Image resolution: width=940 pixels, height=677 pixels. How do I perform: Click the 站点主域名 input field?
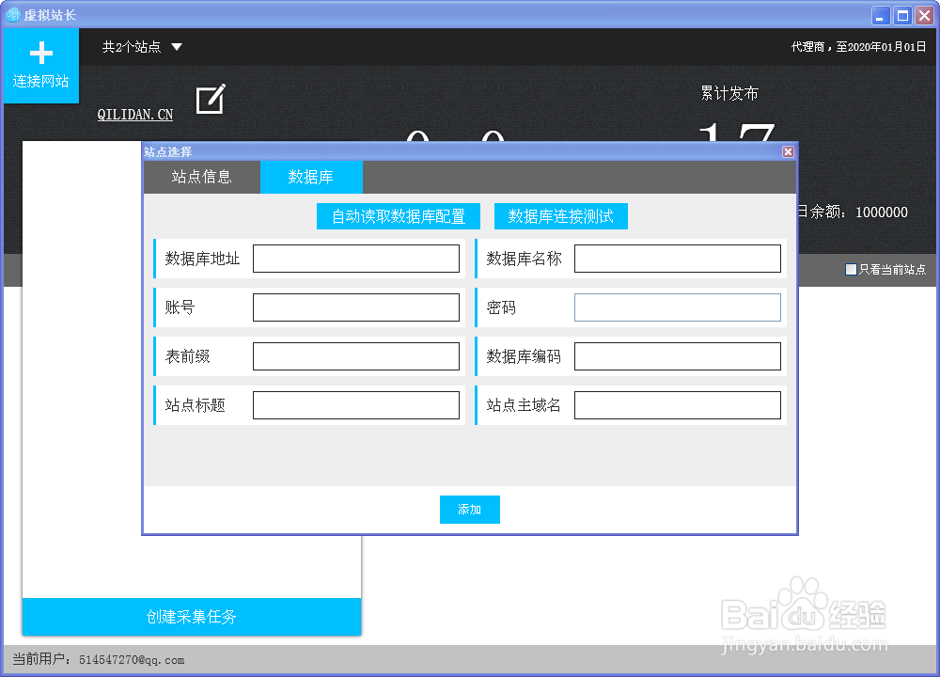point(678,405)
